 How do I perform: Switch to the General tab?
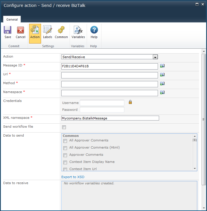(12, 19)
